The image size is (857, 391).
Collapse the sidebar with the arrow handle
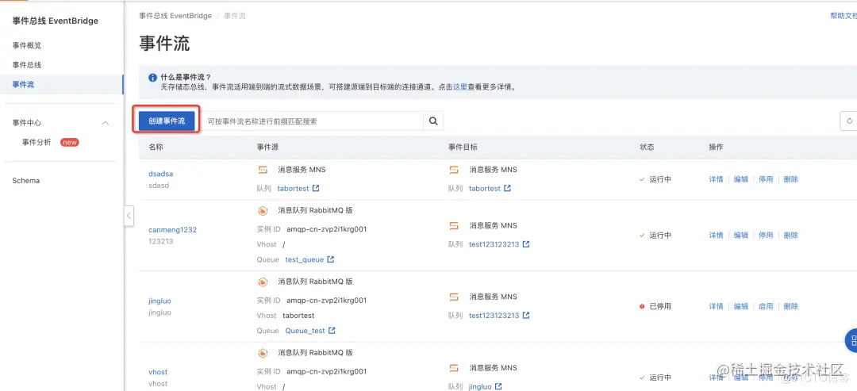(x=129, y=215)
